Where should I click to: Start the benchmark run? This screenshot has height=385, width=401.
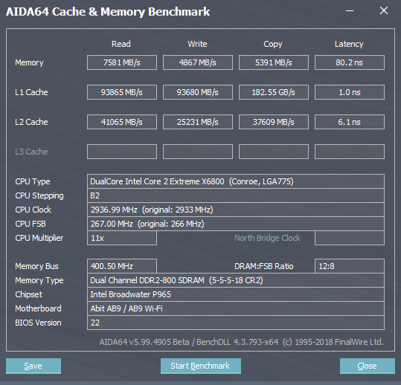(201, 366)
